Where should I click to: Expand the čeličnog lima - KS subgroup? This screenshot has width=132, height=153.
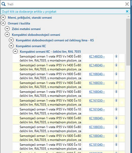click(x=11, y=40)
